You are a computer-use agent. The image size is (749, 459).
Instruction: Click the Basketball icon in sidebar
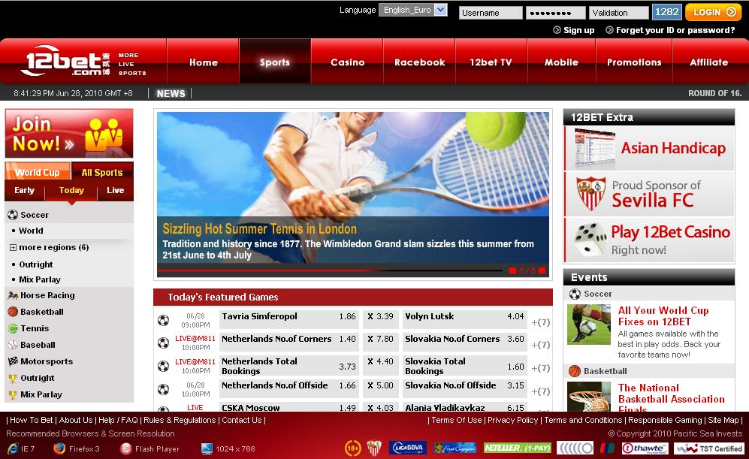coord(13,312)
